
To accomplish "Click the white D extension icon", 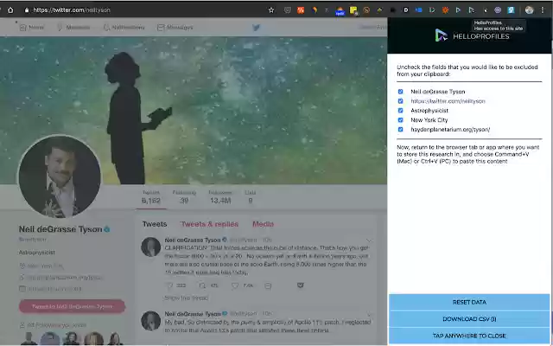I will (406, 10).
